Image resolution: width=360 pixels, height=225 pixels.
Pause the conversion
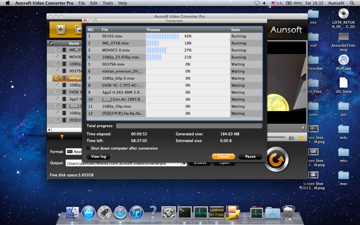(250, 156)
